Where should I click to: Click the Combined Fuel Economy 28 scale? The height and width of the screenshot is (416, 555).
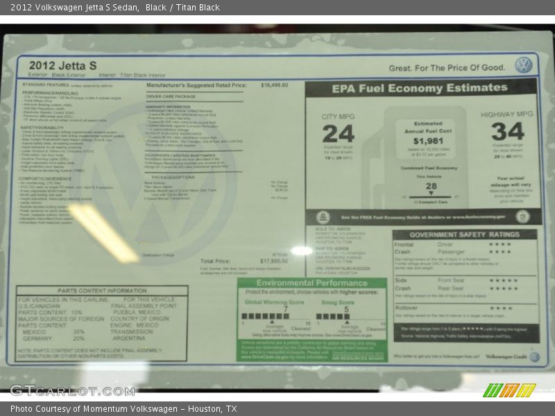(x=430, y=196)
